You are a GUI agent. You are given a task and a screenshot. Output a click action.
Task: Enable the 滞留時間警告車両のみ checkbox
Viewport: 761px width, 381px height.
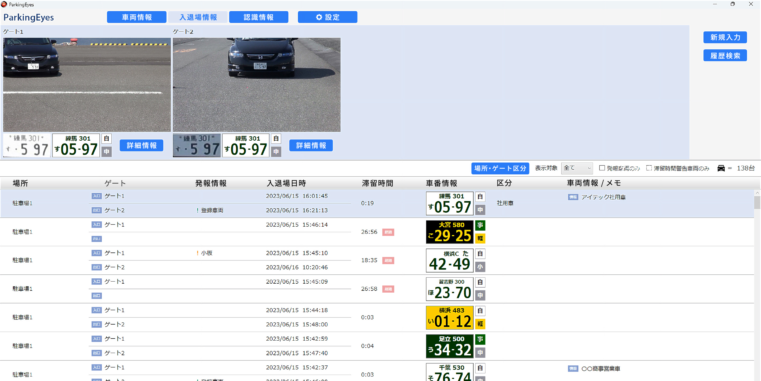click(x=649, y=168)
